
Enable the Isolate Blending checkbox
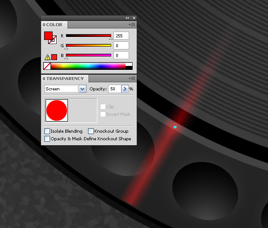point(47,131)
